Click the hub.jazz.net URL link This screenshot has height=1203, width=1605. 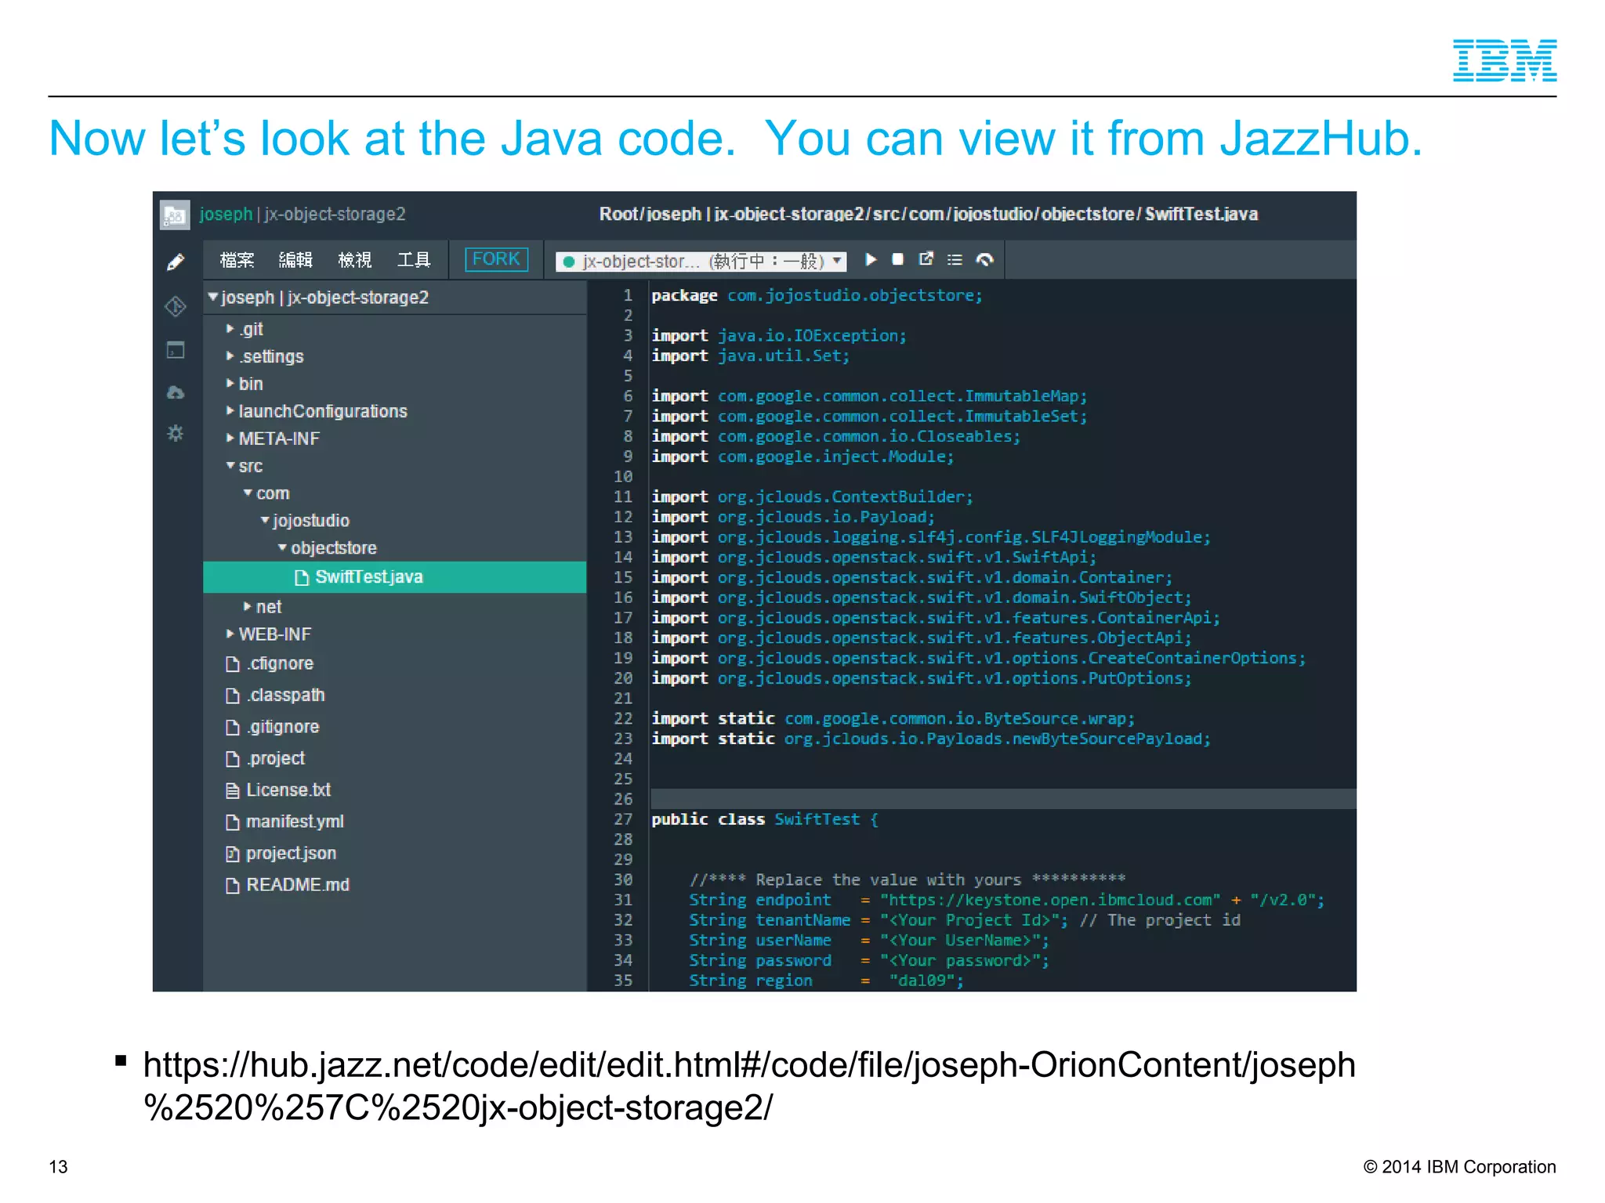749,1086
